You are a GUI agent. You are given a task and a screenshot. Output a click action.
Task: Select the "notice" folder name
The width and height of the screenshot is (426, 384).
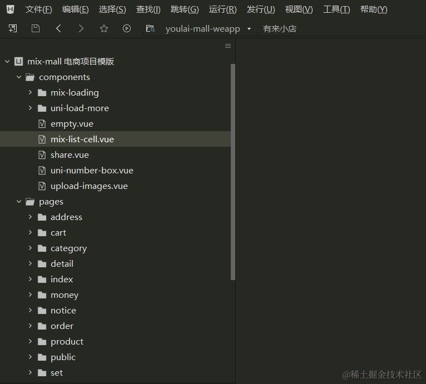(63, 311)
